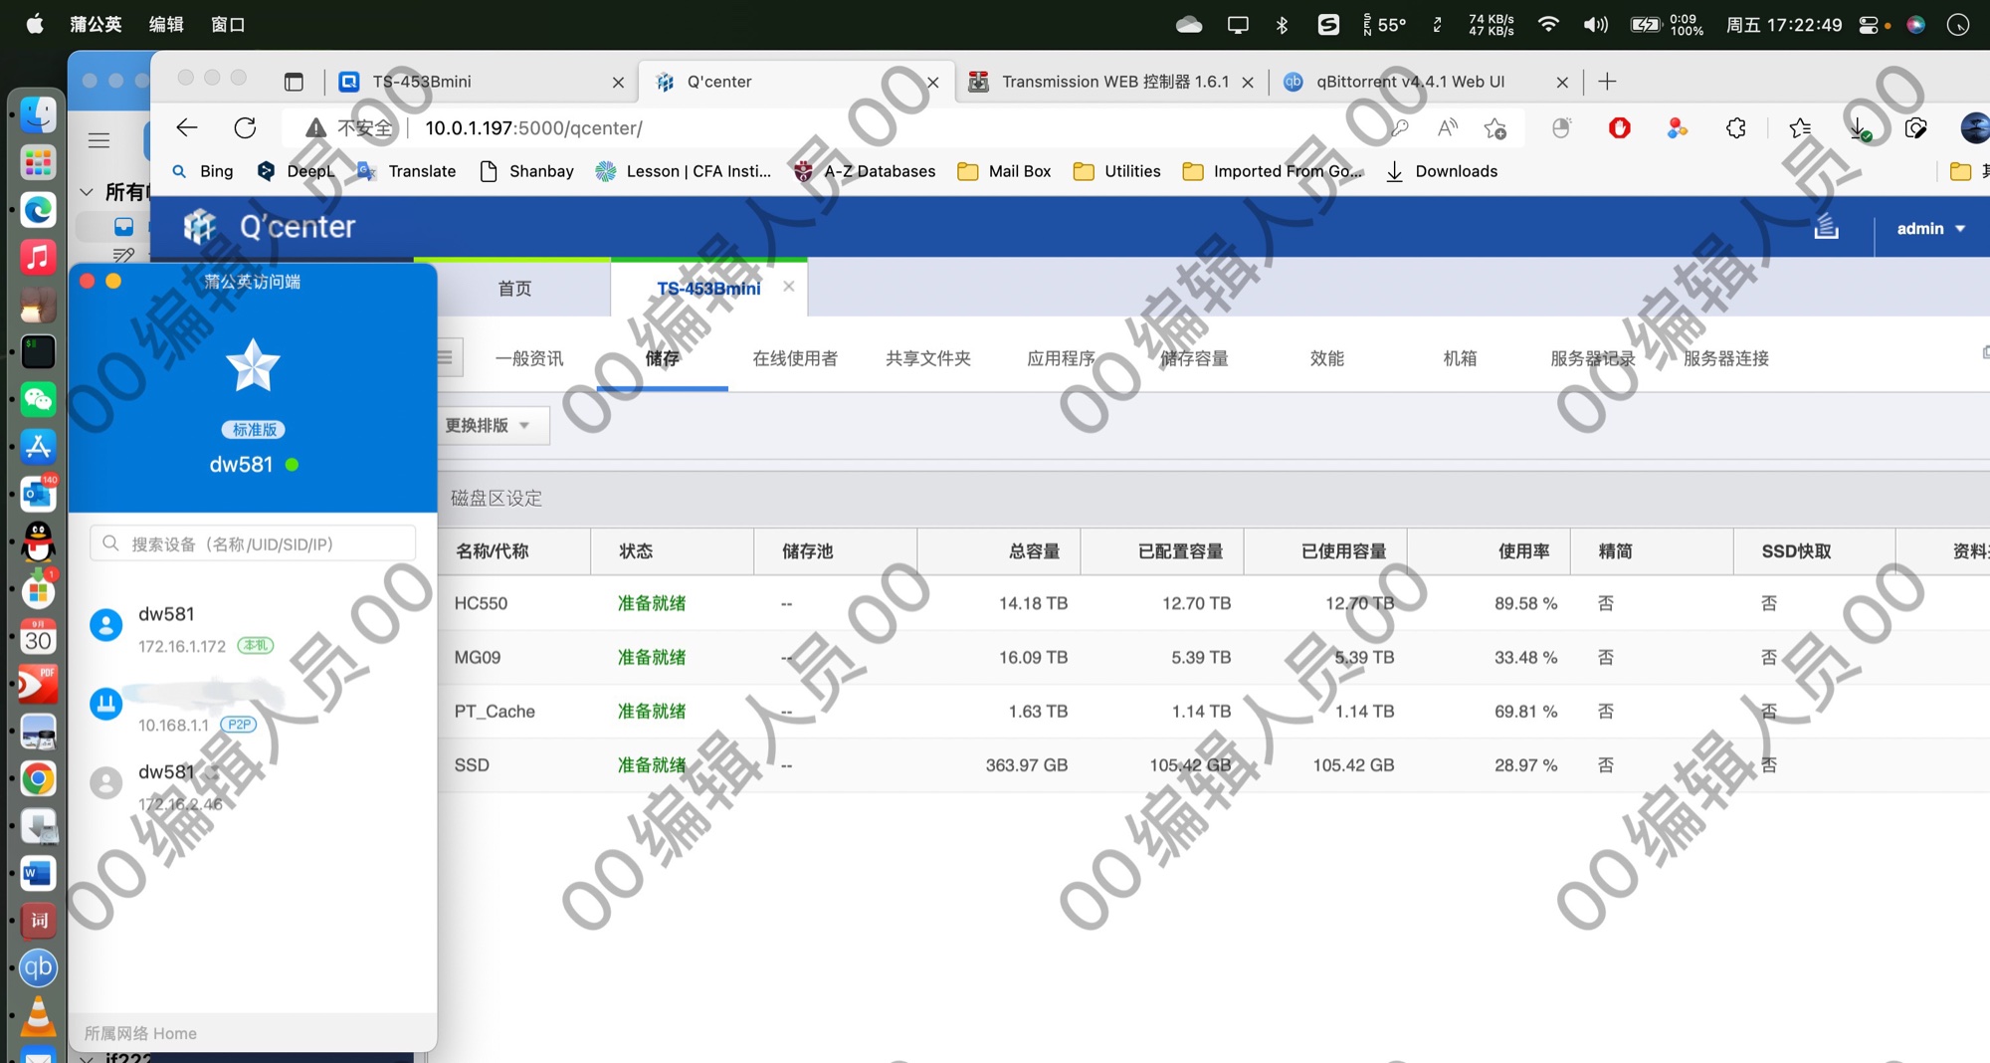Image resolution: width=1990 pixels, height=1063 pixels.
Task: Click the password key icon in address bar
Action: coord(1399,127)
